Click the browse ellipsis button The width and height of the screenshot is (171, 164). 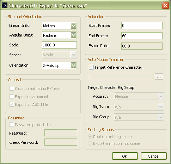159,77
